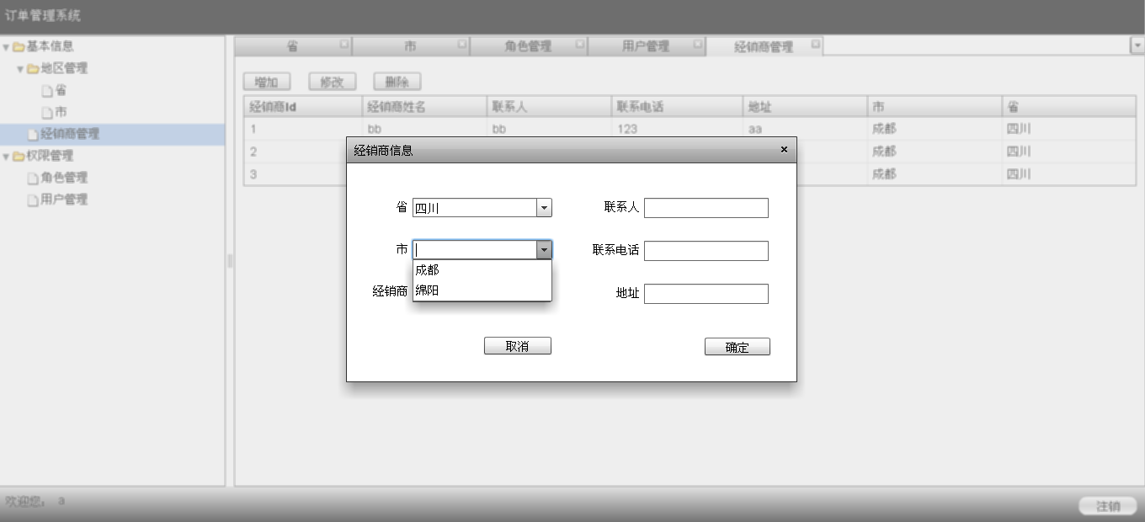Viewport: 1145px width, 522px height.
Task: Sort by the 经销商姓名 column header
Action: [425, 107]
